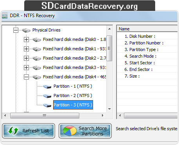This screenshot has height=145, width=179.
Task: Click the '1. Disk Number :' row
Action: click(x=147, y=36)
